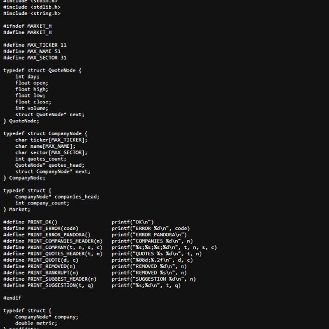Click the 'char ticker[MAX_TICKER];' line
The image size is (329, 329).
click(51, 140)
